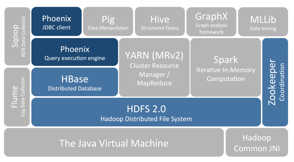
Task: Select the GraphX graph analysis framework box
Action: (211, 22)
